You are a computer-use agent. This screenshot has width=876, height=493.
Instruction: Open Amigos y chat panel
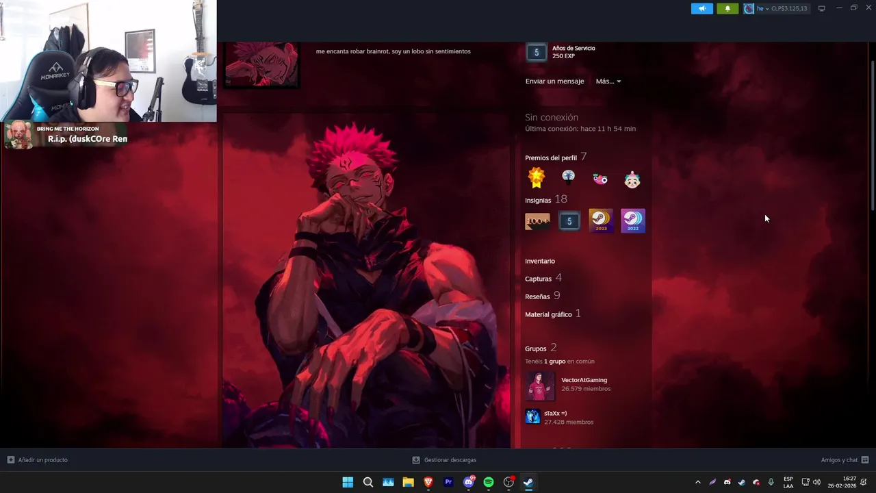(845, 460)
